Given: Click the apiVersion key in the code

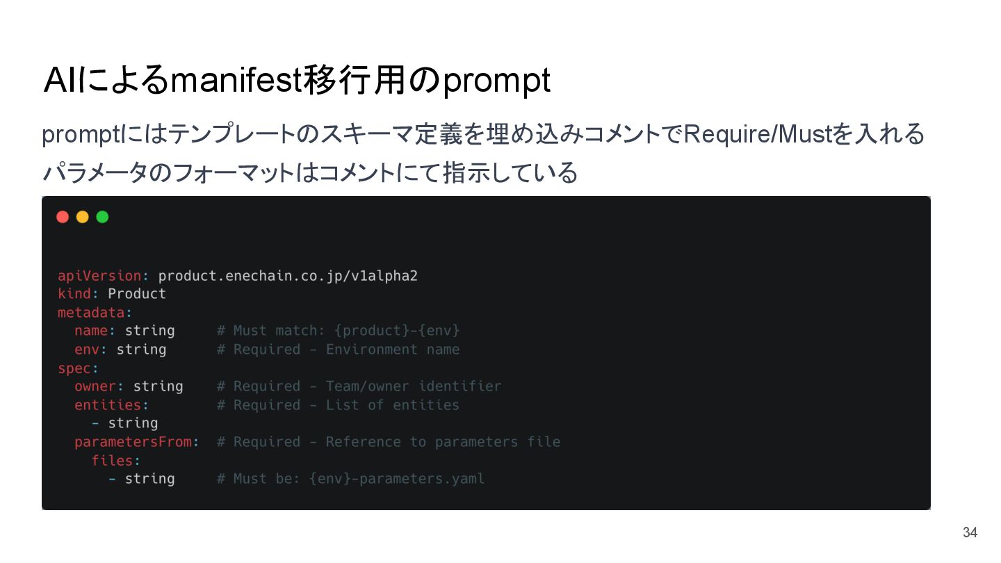Looking at the screenshot, I should coord(99,276).
